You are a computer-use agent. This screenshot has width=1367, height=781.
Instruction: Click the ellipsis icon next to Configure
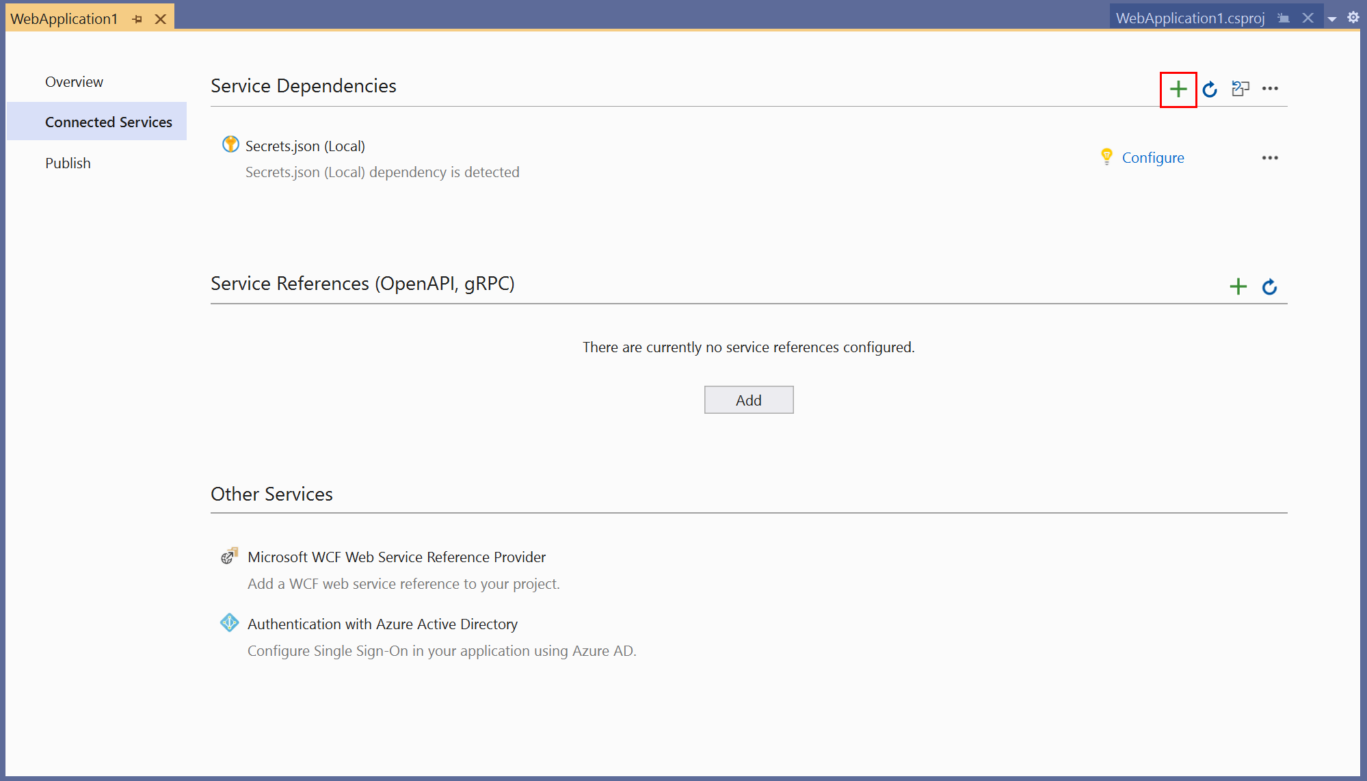(1269, 158)
